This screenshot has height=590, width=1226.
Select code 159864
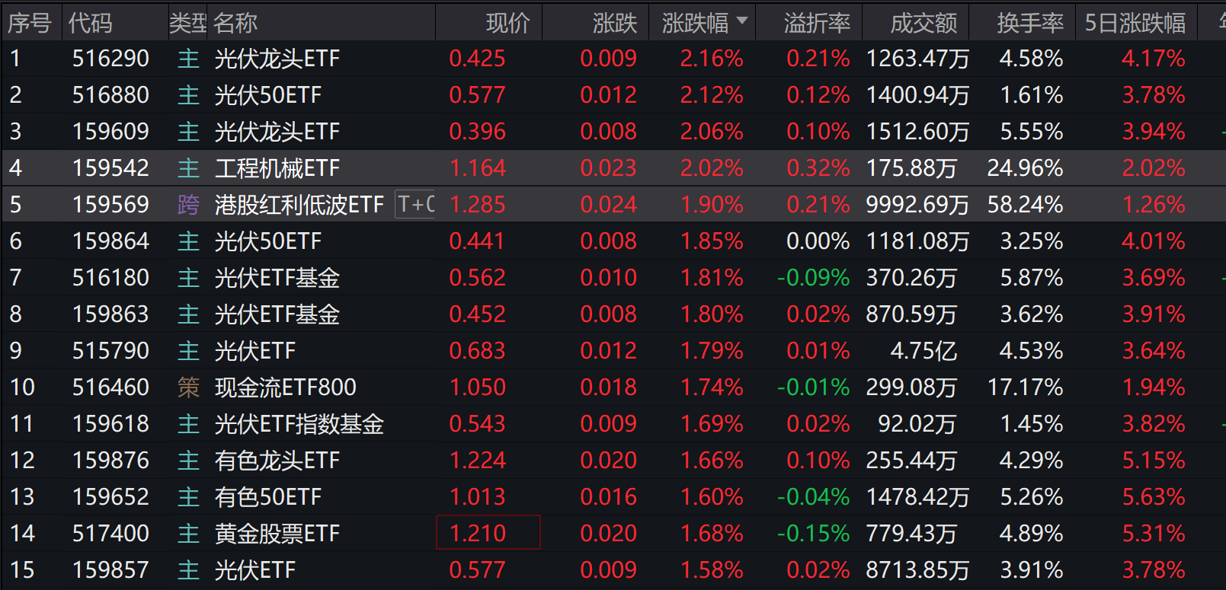[110, 241]
